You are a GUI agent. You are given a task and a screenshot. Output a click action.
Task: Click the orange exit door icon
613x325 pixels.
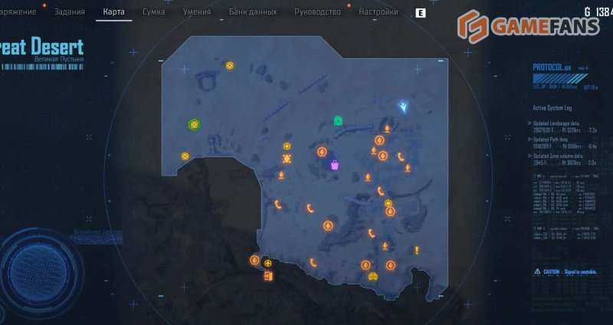(267, 277)
